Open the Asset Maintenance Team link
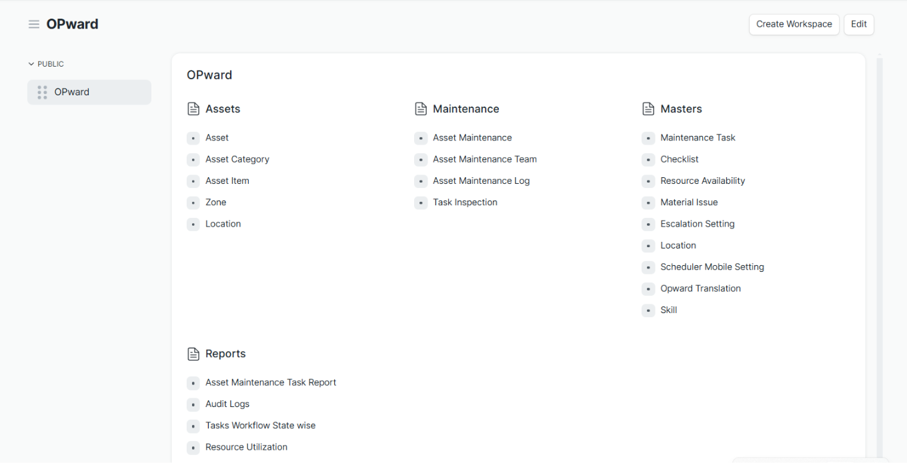The image size is (907, 467). 484,159
